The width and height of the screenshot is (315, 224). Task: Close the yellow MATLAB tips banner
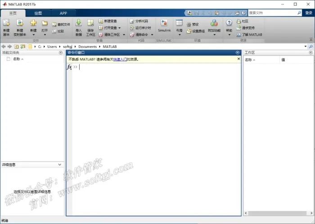(x=238, y=59)
